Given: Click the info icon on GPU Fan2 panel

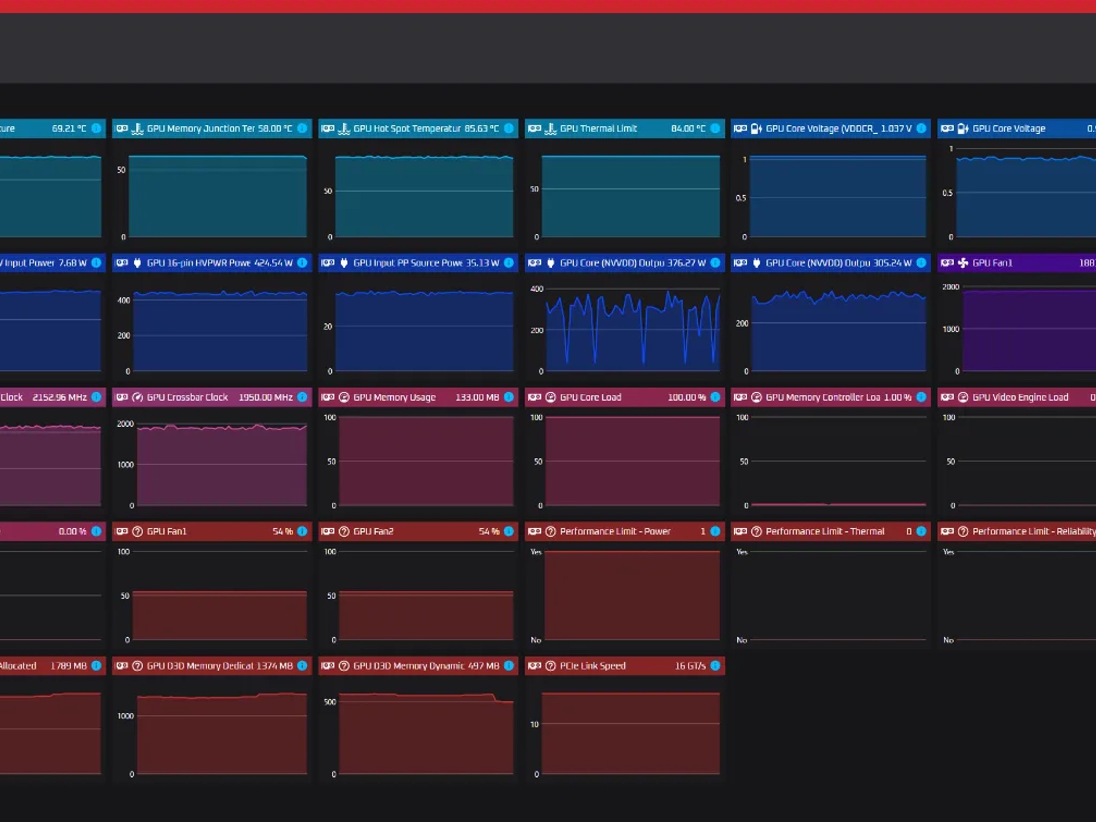Looking at the screenshot, I should [x=509, y=531].
